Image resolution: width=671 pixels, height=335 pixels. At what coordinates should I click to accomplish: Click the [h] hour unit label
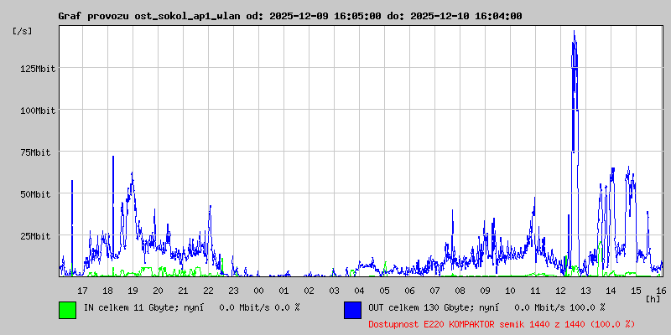(653, 298)
